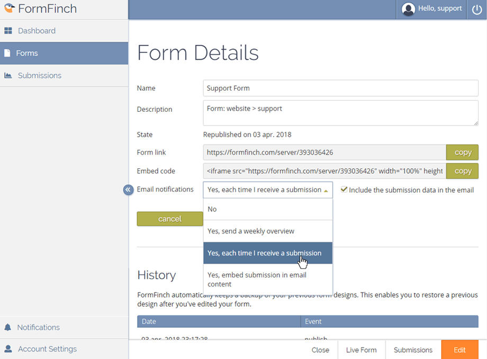
Task: Choose the 'No' notification option
Action: coord(268,209)
